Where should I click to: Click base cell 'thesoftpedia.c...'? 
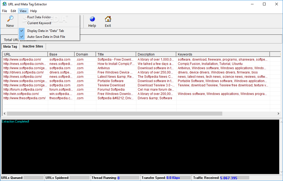pos(61,98)
